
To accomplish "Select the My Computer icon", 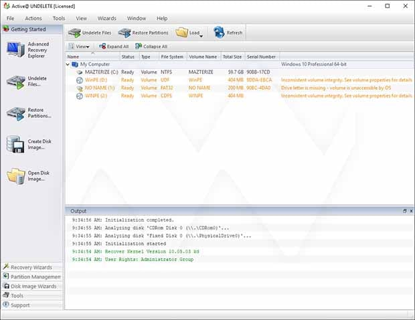I will click(75, 64).
